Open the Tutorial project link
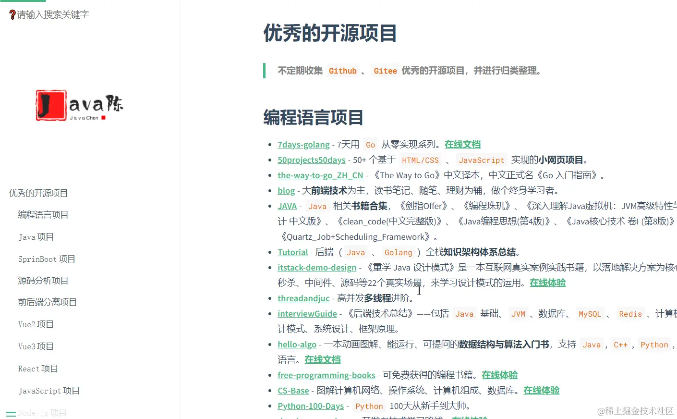The image size is (677, 419). pos(293,252)
